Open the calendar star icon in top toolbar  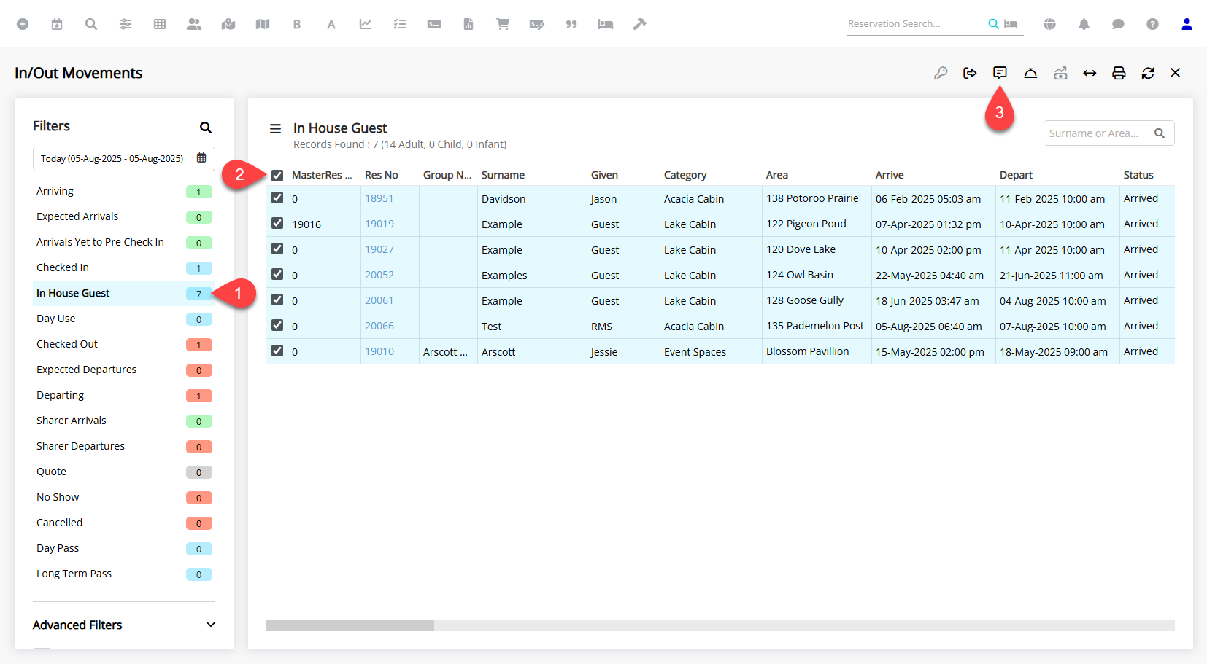tap(57, 24)
